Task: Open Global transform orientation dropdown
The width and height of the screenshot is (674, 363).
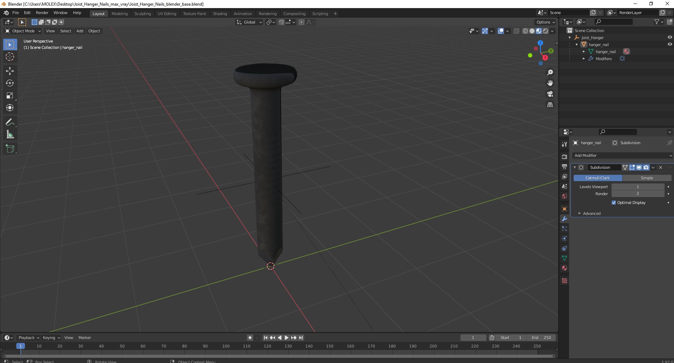Action: point(249,22)
